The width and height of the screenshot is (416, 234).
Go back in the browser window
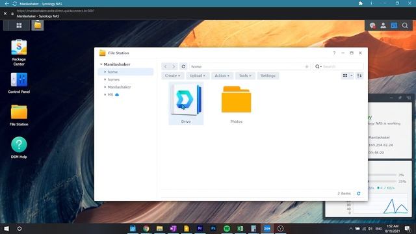[x=7, y=4]
